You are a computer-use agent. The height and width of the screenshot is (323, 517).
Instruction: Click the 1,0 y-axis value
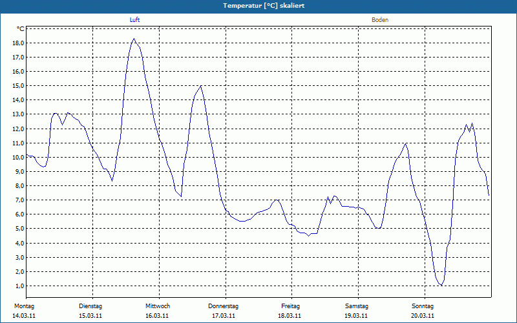(x=20, y=286)
